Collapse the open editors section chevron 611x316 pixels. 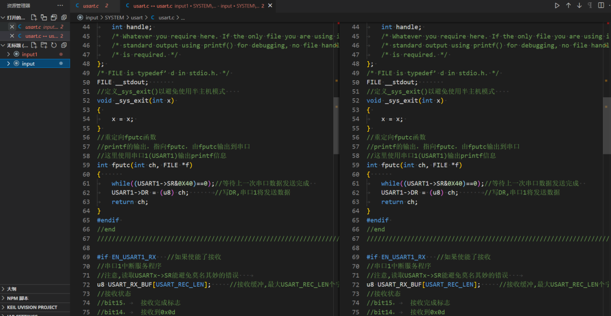[x=3, y=18]
